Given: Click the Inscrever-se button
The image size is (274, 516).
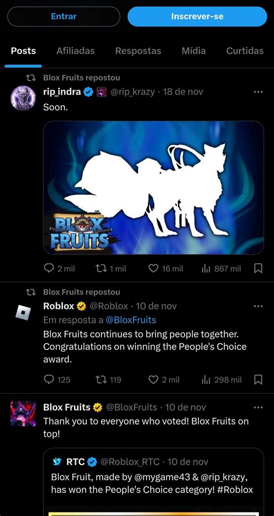Looking at the screenshot, I should coord(197,16).
